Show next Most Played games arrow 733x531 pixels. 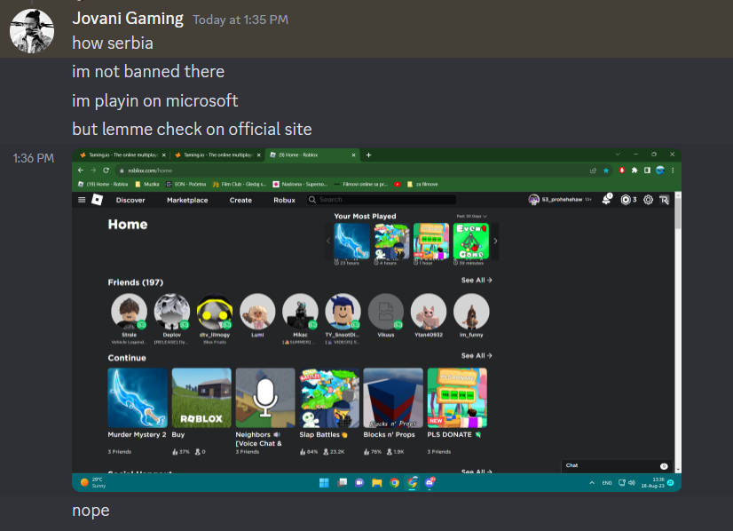point(495,241)
